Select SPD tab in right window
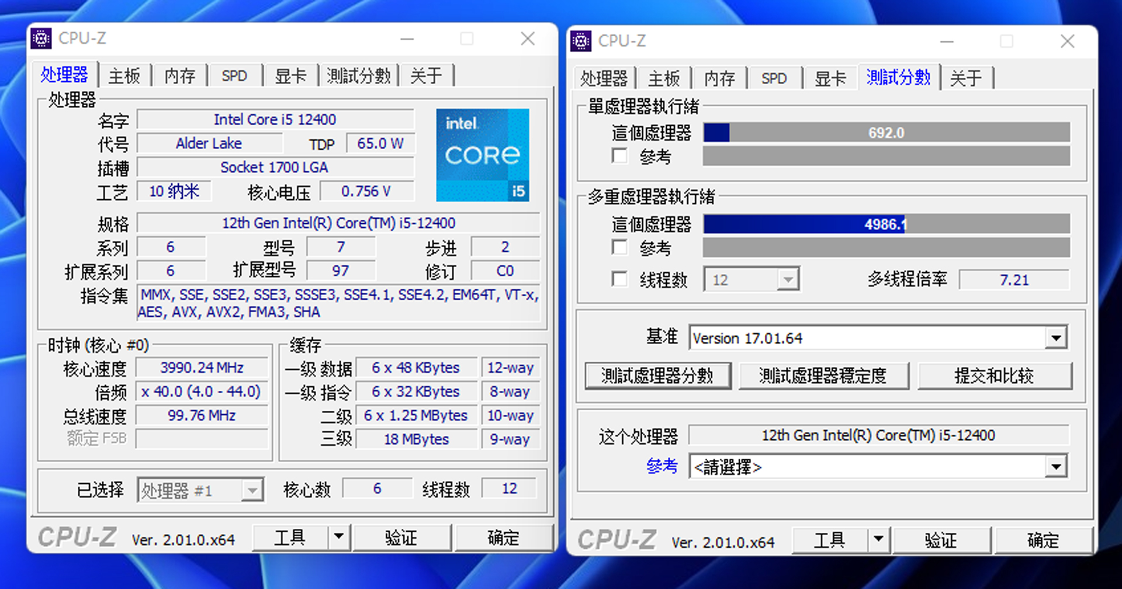Image resolution: width=1122 pixels, height=589 pixels. coord(774,78)
